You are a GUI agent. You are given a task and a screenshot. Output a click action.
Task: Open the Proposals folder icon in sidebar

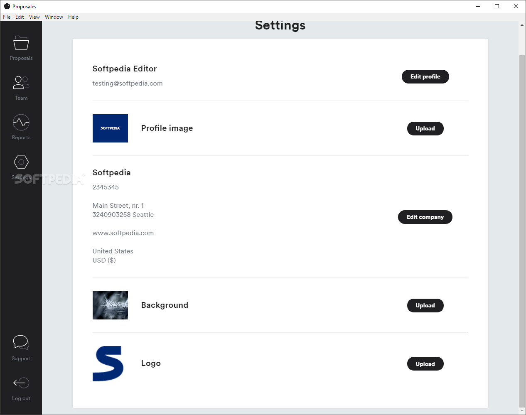tap(21, 43)
